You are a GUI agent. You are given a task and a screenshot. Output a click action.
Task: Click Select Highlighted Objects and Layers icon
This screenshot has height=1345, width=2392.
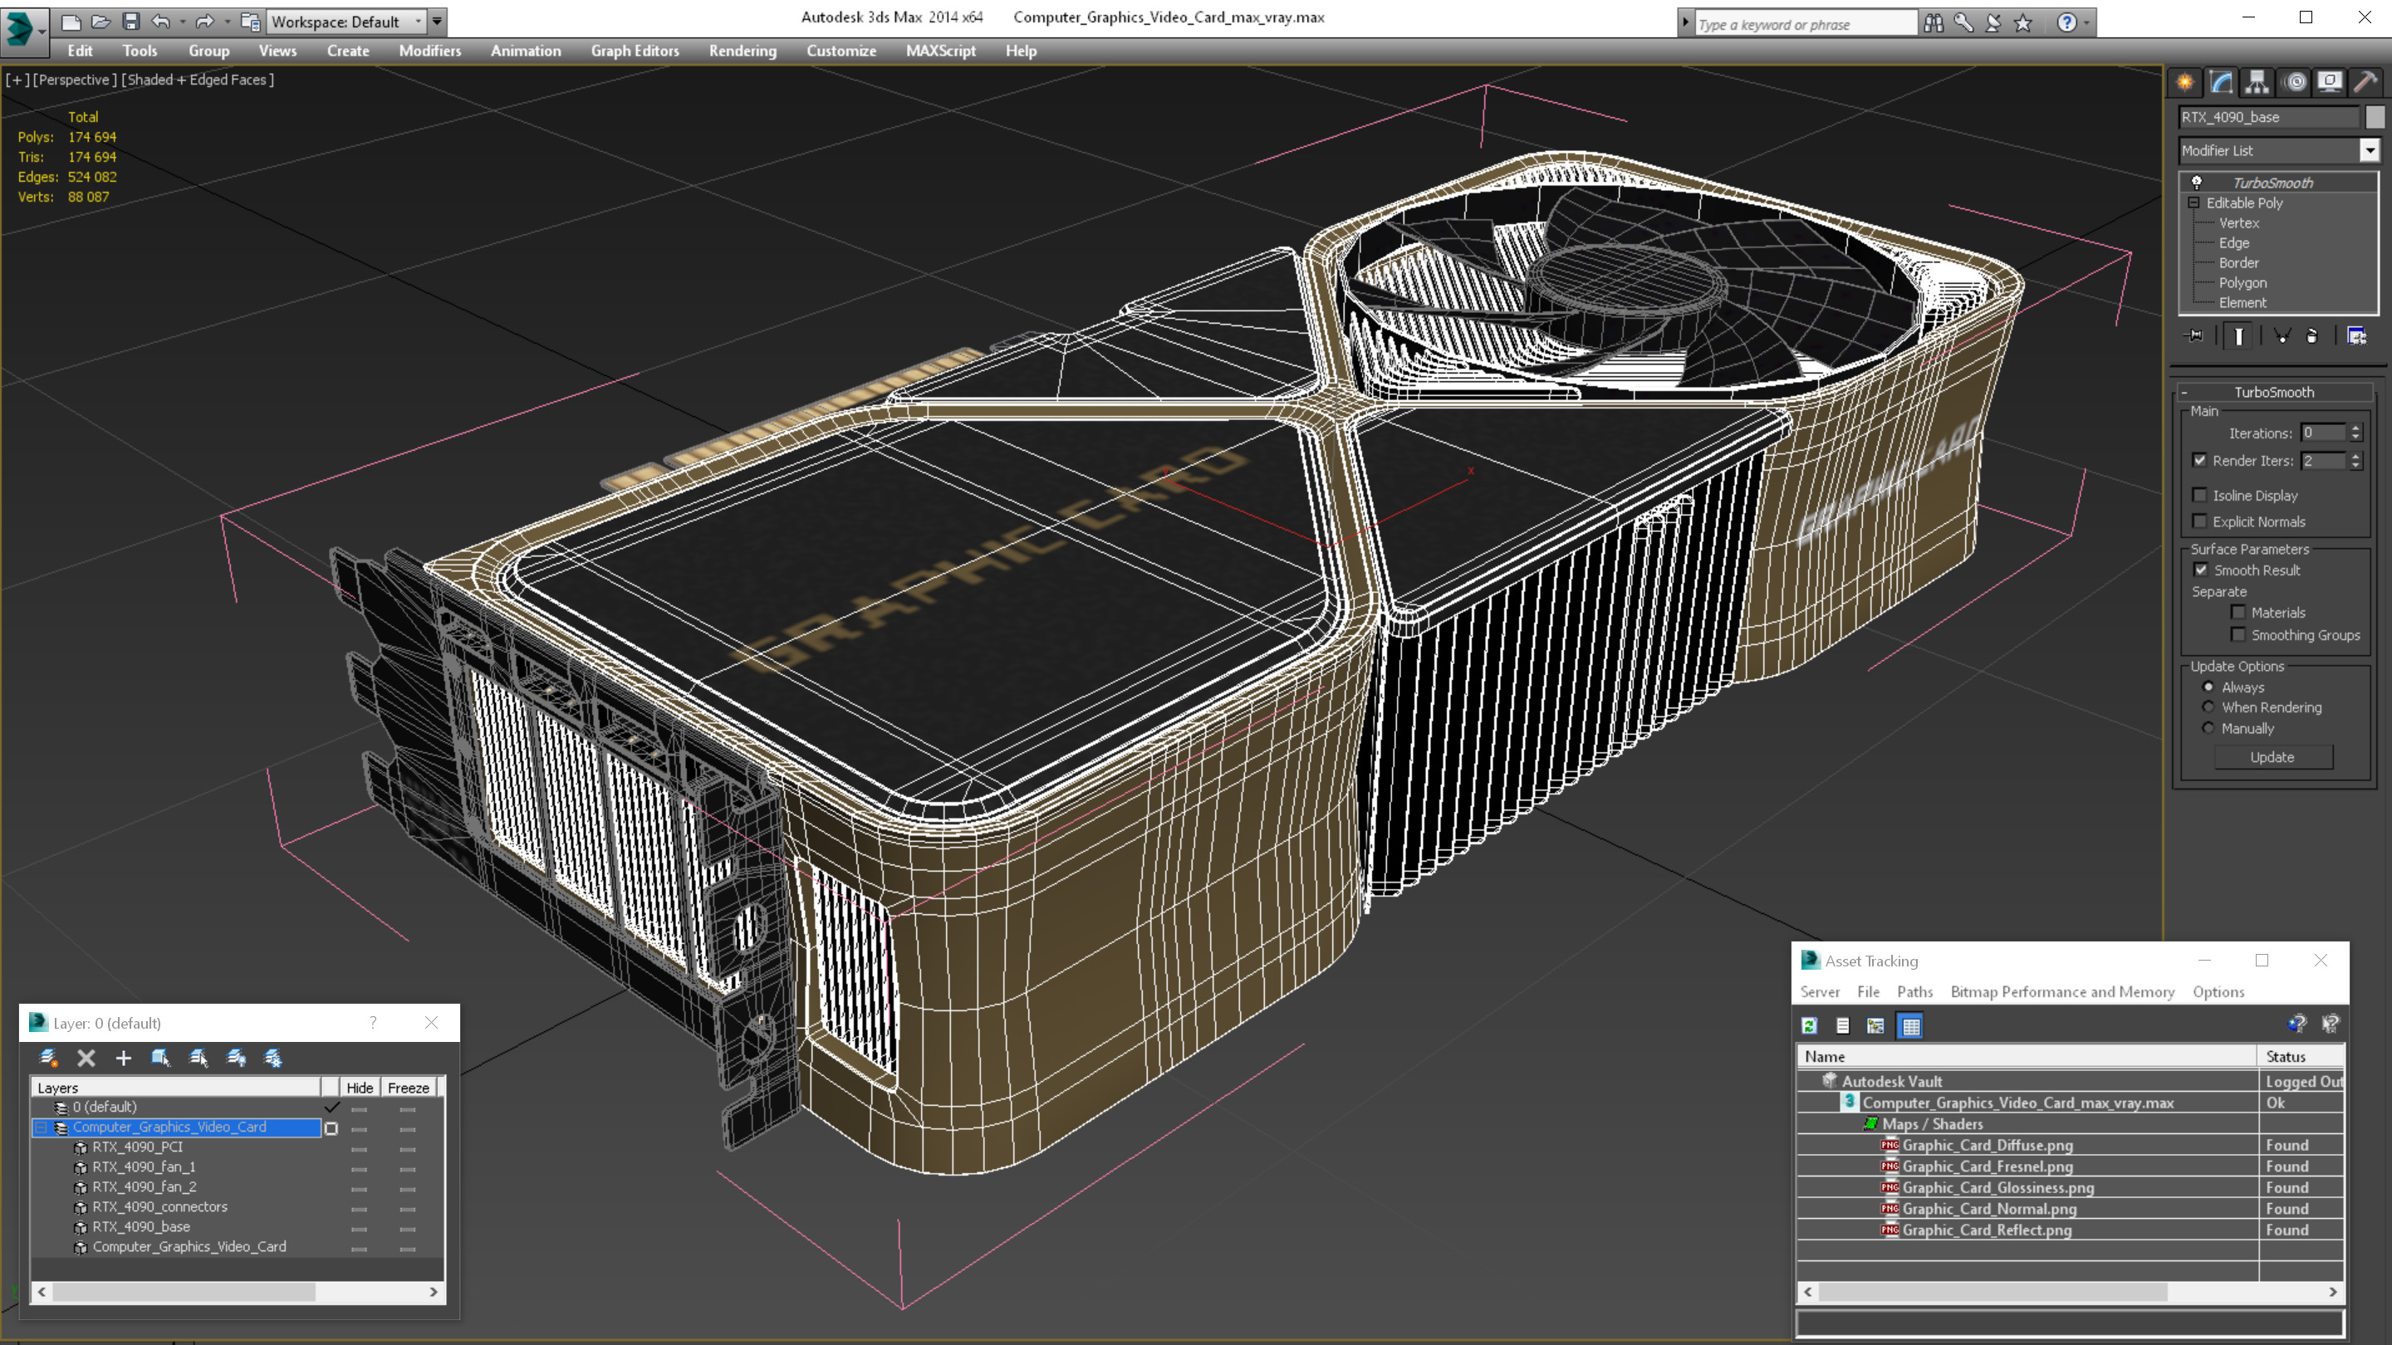[x=160, y=1057]
